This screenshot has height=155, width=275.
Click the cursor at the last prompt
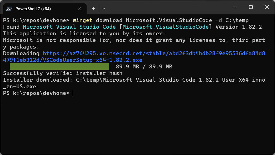pos(73,93)
